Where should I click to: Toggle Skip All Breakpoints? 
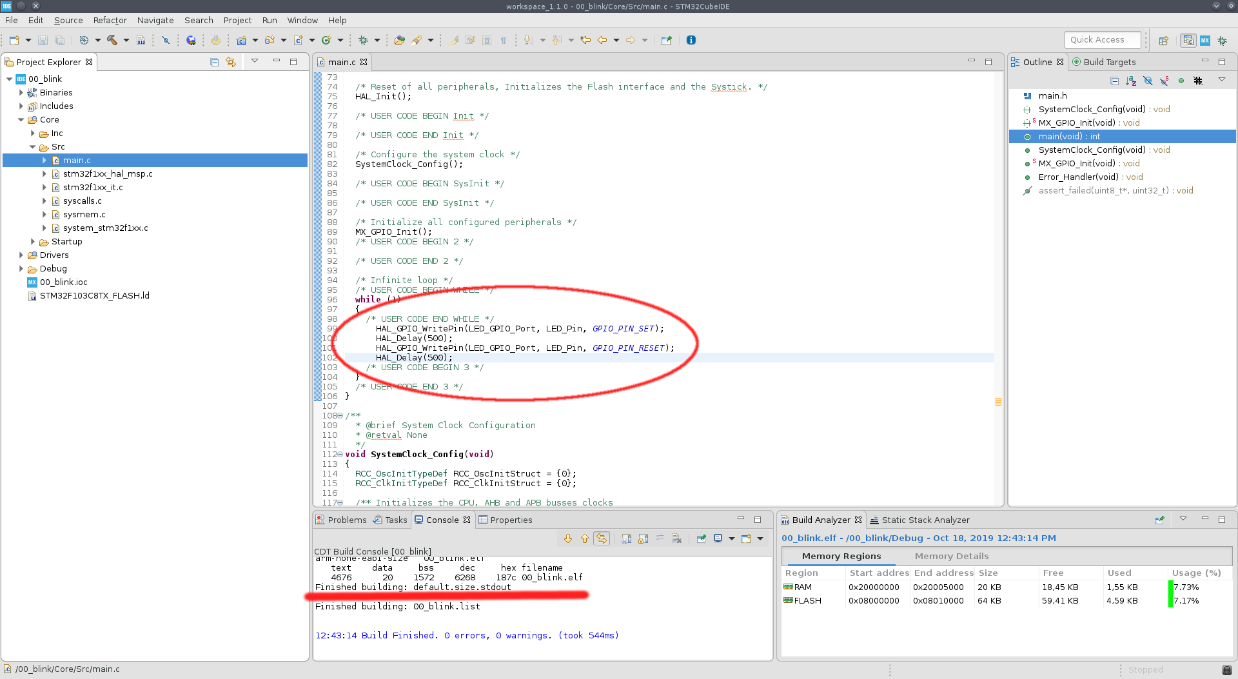pyautogui.click(x=166, y=40)
